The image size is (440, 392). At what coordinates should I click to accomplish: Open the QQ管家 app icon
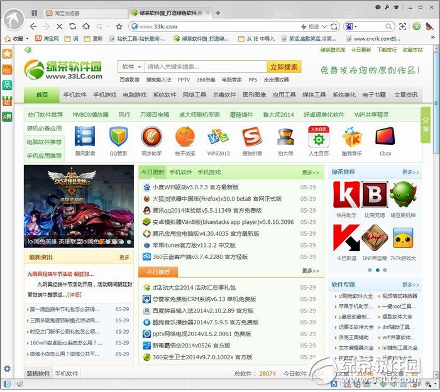pos(118,140)
